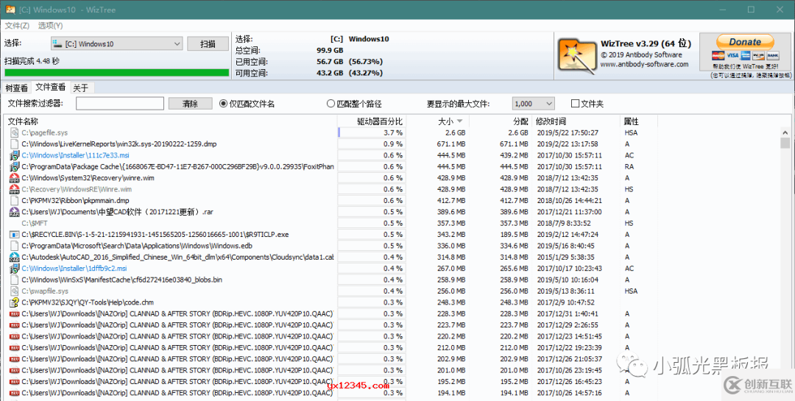Screen dimensions: 795x401
Task: Click the 248.3 MB size of code.chm
Action: (x=451, y=302)
